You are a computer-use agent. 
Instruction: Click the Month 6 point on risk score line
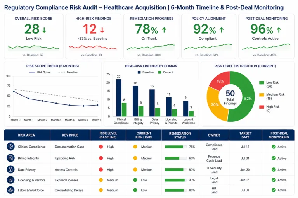[x=97, y=105]
